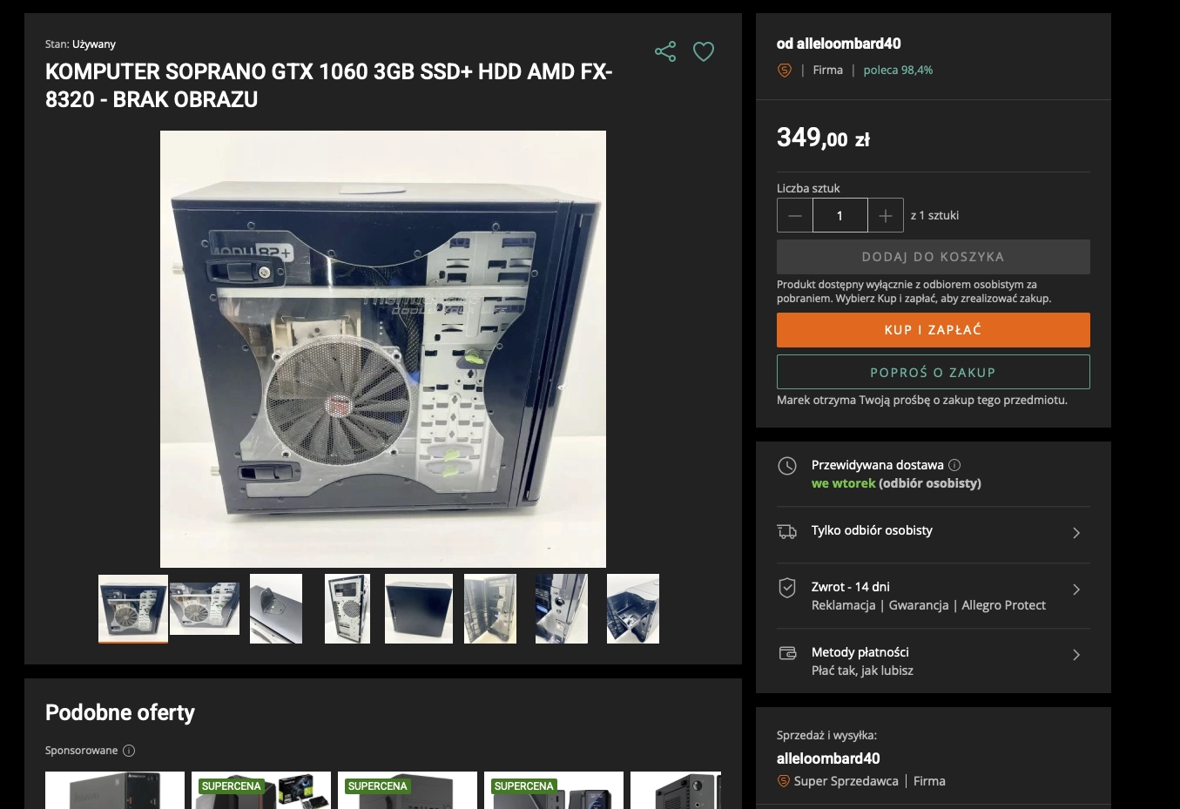Screen dimensions: 1180x809
Task: Open the Allegro Protect link
Action: coord(1003,605)
